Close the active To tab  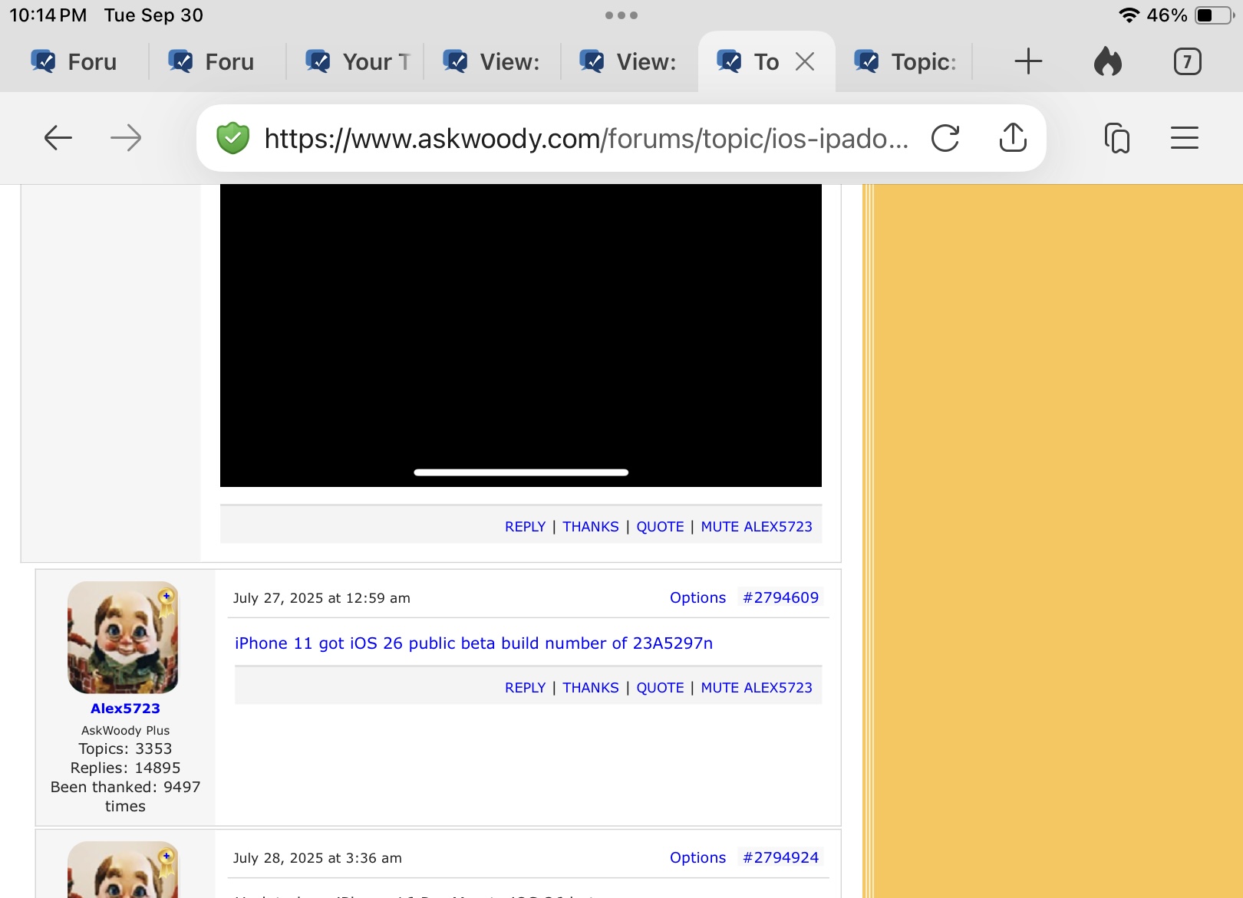pos(805,61)
